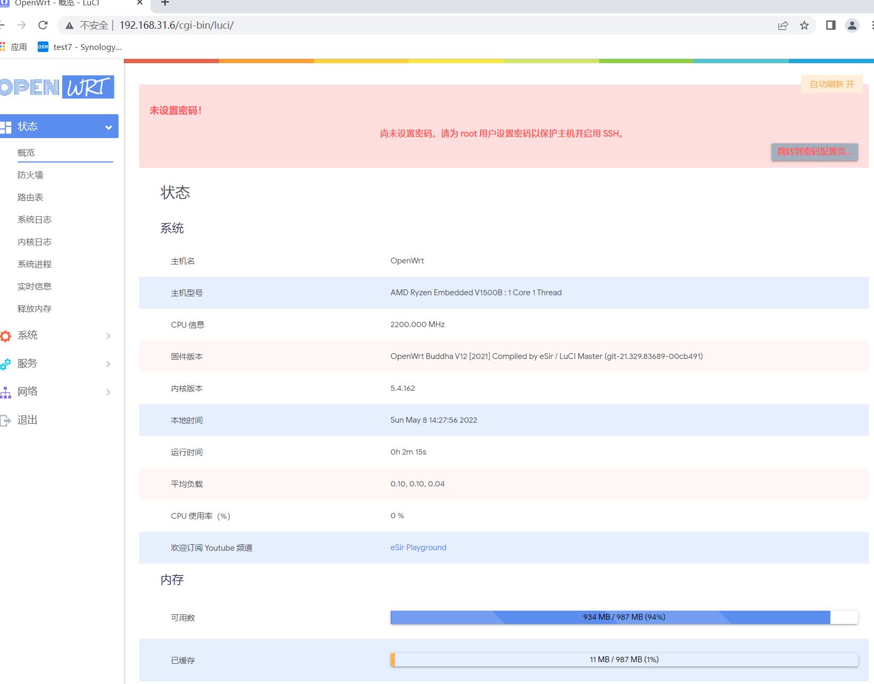Image resolution: width=874 pixels, height=684 pixels.
Task: Click the 网络 network tree icon
Action: (6, 392)
